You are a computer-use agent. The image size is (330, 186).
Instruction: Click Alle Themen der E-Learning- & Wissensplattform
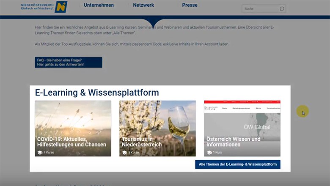(x=238, y=164)
